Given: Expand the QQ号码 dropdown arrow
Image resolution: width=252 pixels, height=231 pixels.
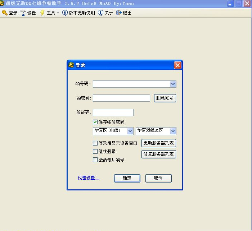Looking at the screenshot, I should pyautogui.click(x=173, y=84).
